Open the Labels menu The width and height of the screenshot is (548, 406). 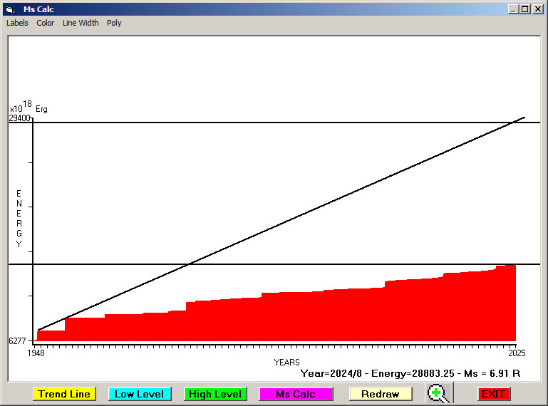(x=17, y=23)
